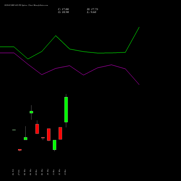
Task: Click the 11 Mar date label
Action: (x=54, y=172)
